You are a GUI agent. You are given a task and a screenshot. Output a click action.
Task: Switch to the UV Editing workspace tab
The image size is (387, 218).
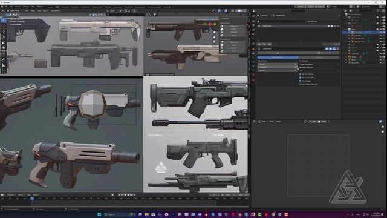[x=85, y=7]
